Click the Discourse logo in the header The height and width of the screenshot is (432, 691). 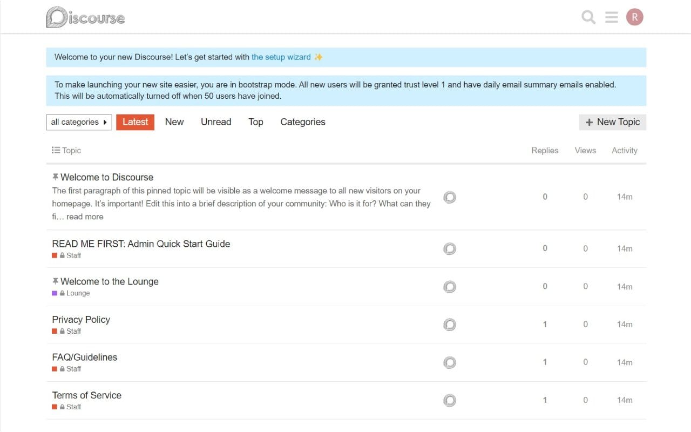(x=85, y=17)
